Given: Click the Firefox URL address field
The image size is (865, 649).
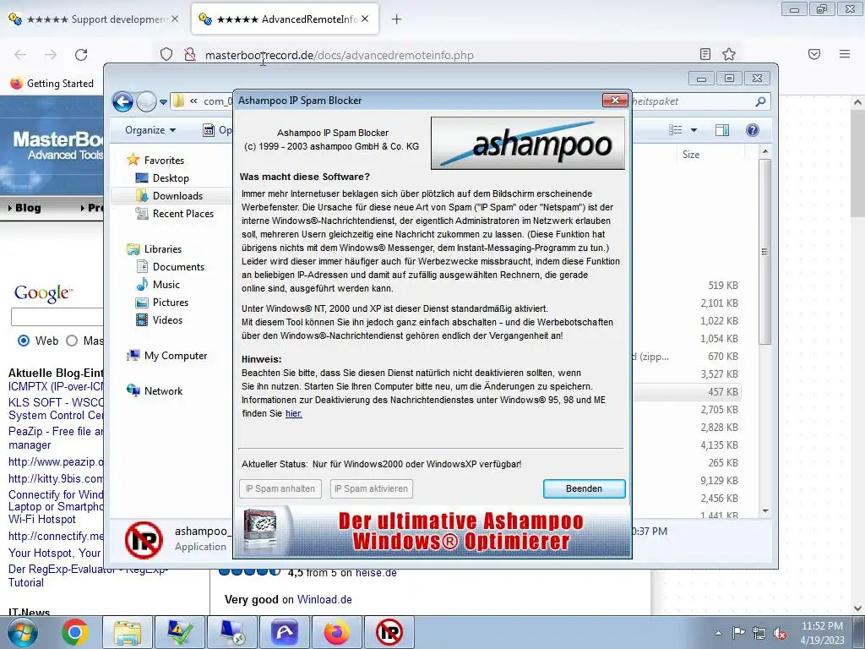Looking at the screenshot, I should click(x=447, y=55).
